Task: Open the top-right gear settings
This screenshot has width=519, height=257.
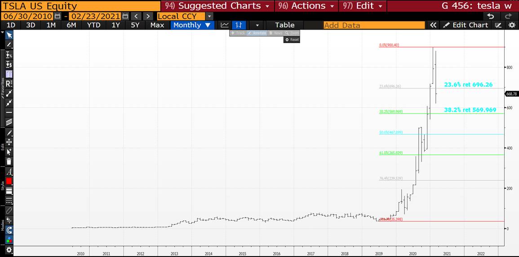Action: click(x=512, y=25)
